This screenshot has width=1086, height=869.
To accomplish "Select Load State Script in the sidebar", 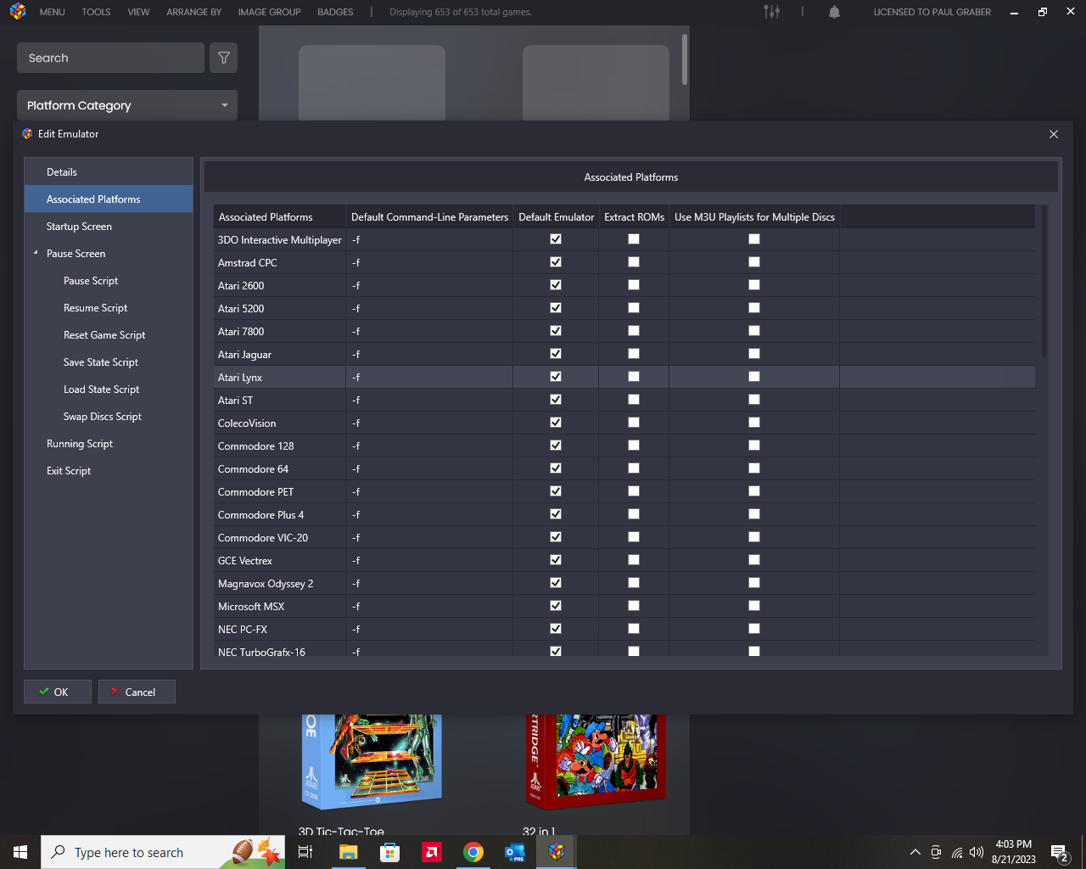I will pyautogui.click(x=109, y=389).
